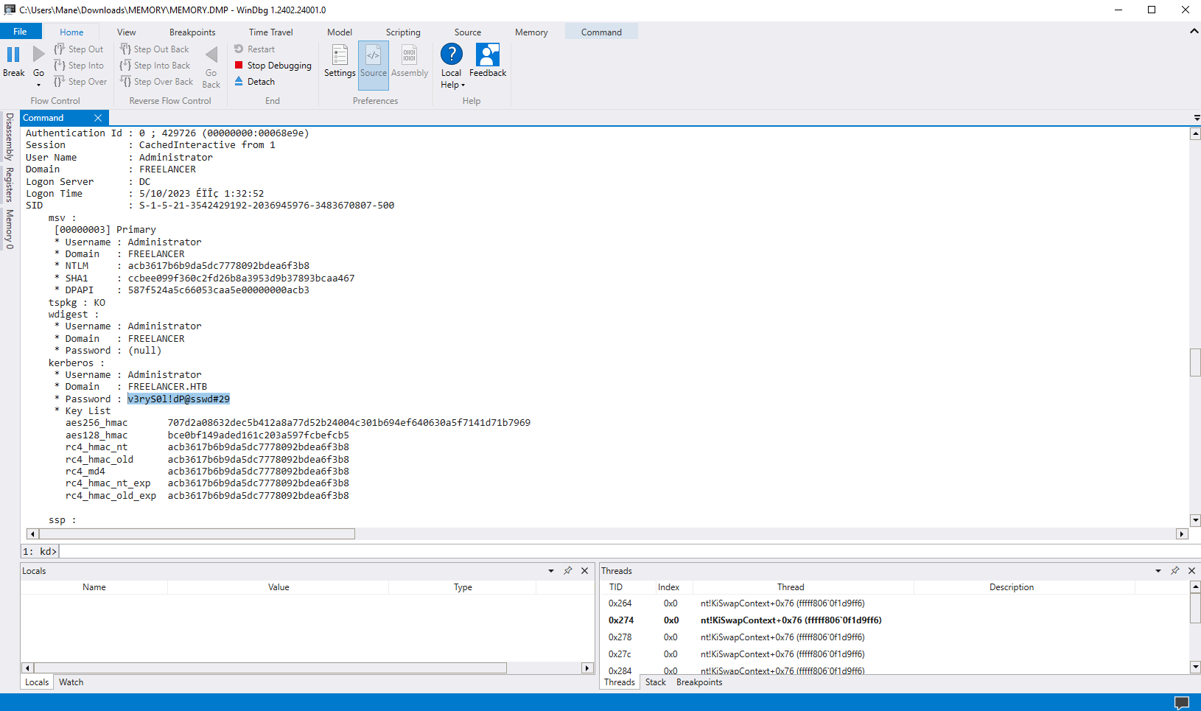The height and width of the screenshot is (711, 1201).
Task: Close the Threads panel
Action: point(1192,571)
